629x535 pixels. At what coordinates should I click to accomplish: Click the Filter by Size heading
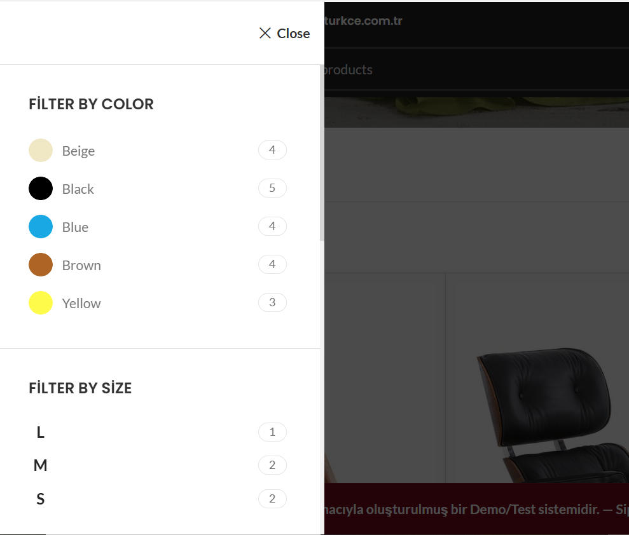(80, 388)
